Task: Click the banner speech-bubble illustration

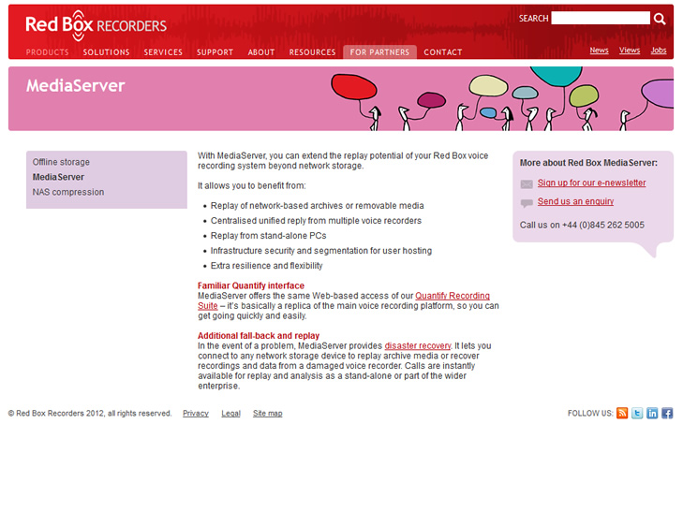Action: 502,99
